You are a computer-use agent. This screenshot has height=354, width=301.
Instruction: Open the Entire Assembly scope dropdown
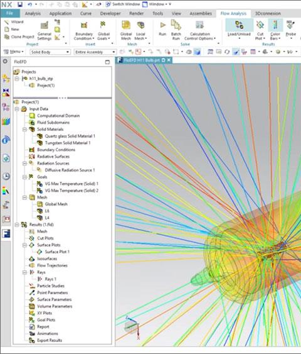click(95, 52)
